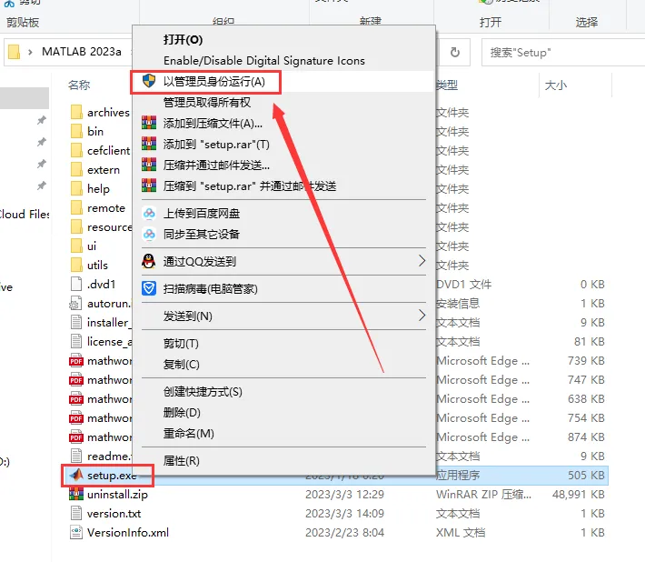645x562 pixels.
Task: Click the 搜索"Setup" search box
Action: click(x=563, y=52)
